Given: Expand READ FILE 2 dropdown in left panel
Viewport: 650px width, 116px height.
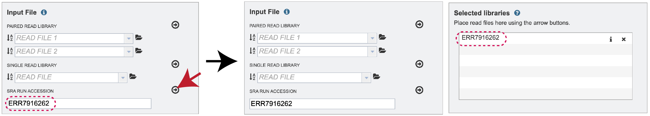Looking at the screenshot, I should (x=129, y=52).
